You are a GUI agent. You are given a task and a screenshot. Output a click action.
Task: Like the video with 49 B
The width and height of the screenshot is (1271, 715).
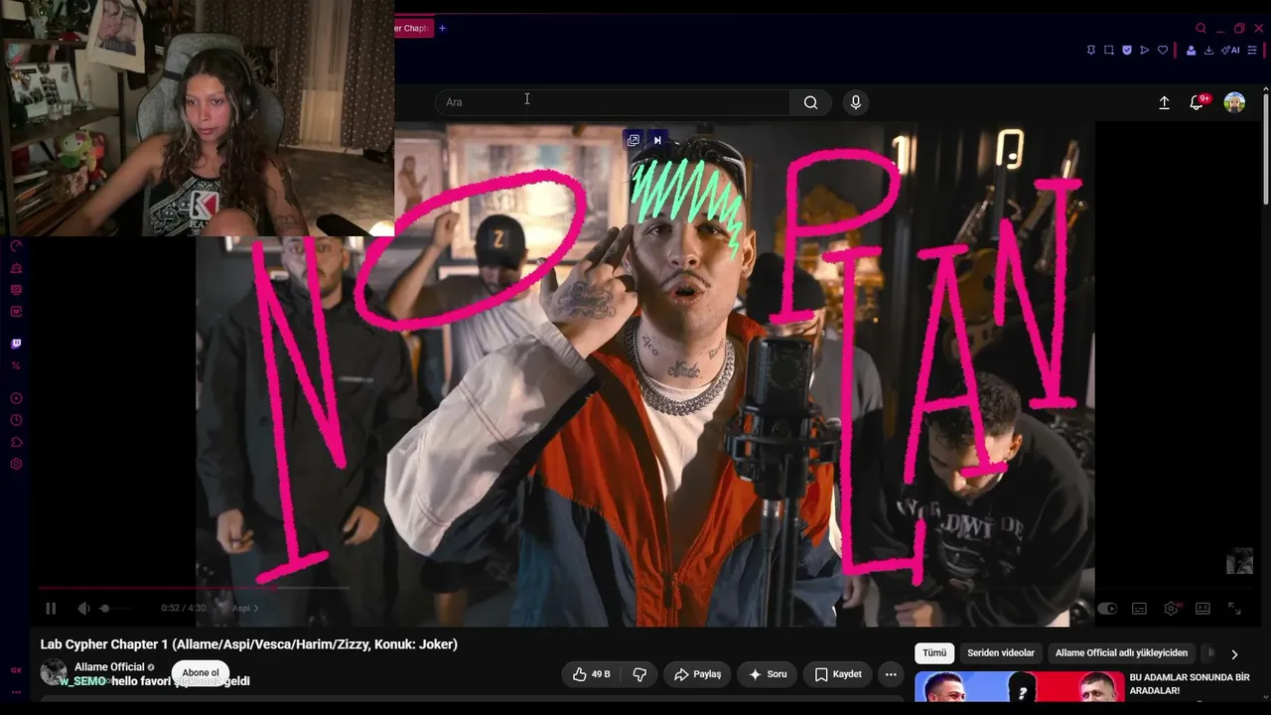pos(591,674)
